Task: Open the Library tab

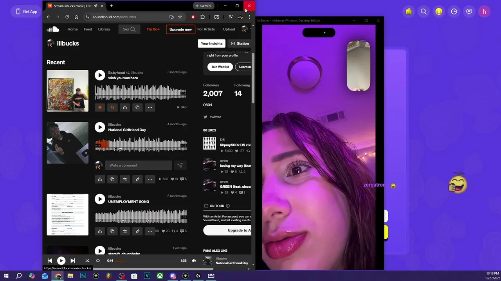Action: [104, 29]
